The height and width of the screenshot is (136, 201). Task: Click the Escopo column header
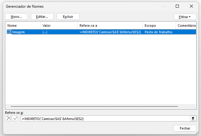(150, 26)
